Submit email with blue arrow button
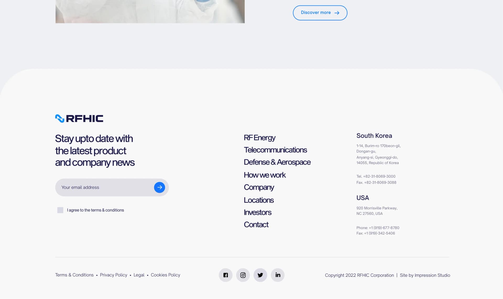The height and width of the screenshot is (299, 503). 160,187
